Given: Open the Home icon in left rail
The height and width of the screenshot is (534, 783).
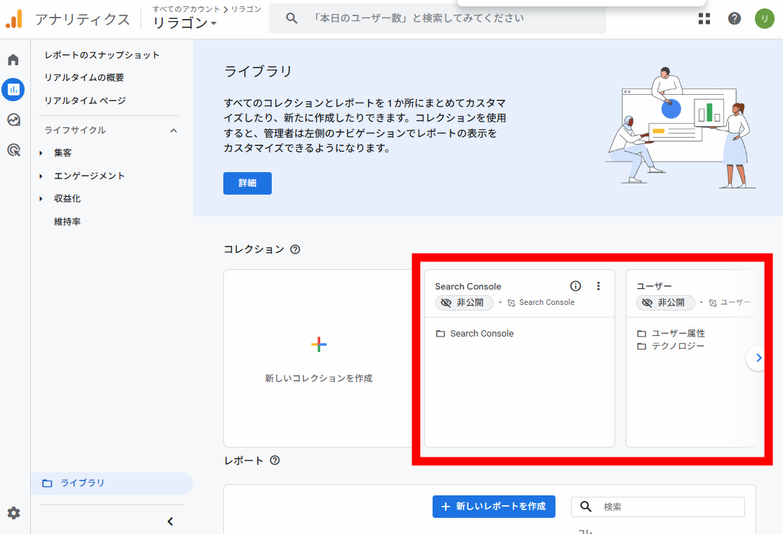Looking at the screenshot, I should pyautogui.click(x=13, y=60).
